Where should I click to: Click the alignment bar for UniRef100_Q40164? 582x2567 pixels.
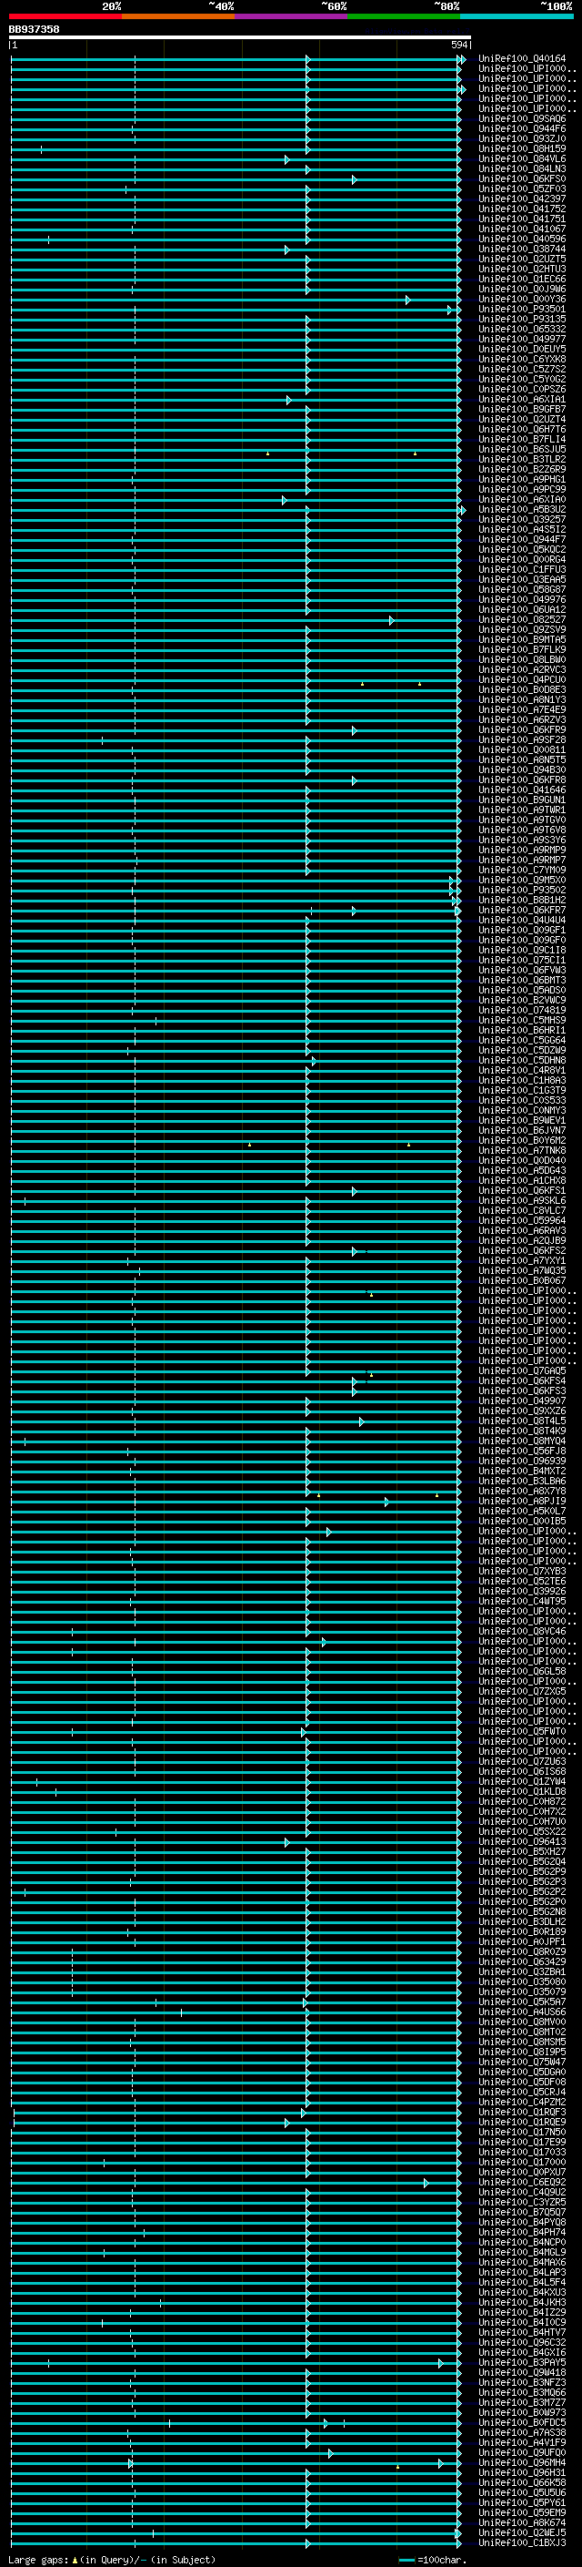[x=237, y=60]
